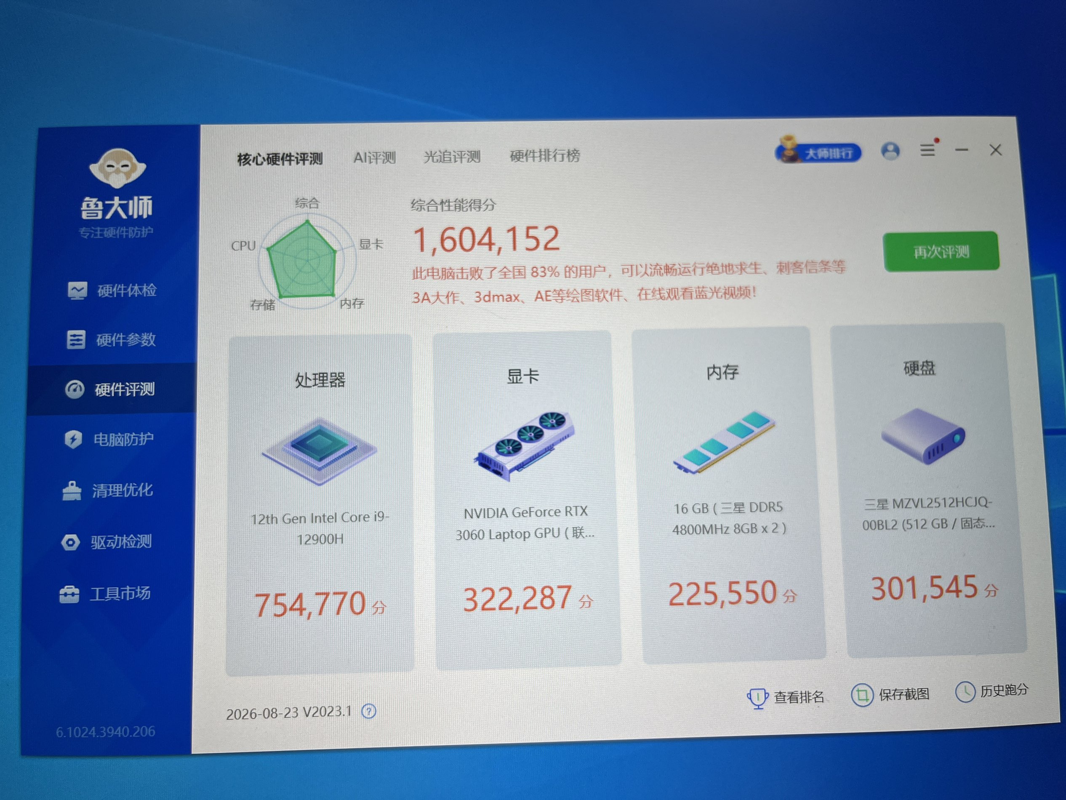The width and height of the screenshot is (1066, 800).
Task: Click the red 击败了全国 83% description text
Action: coord(629,283)
